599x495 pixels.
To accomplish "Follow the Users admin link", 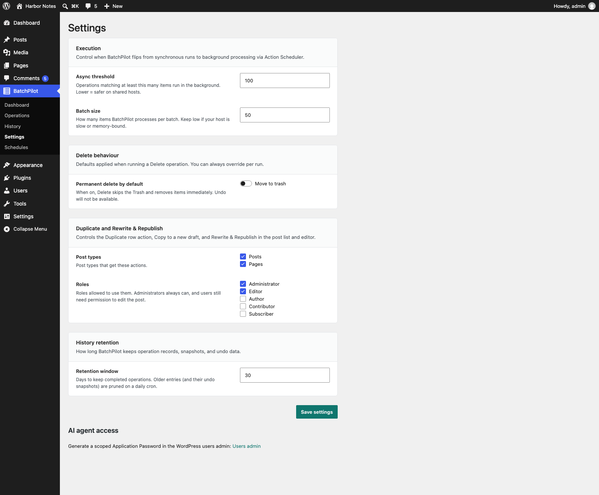I will pyautogui.click(x=246, y=446).
